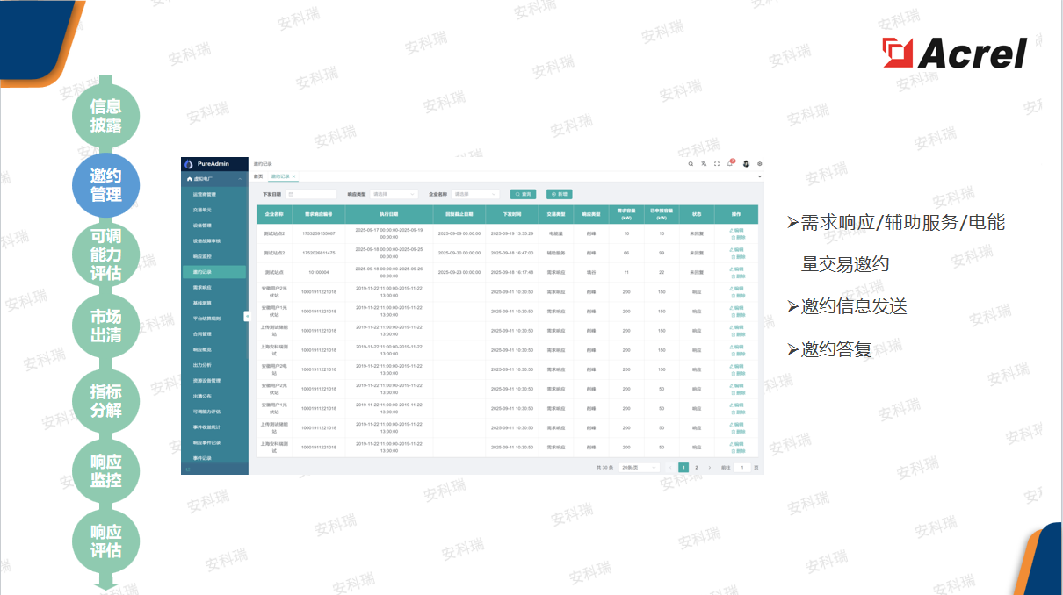The width and height of the screenshot is (1063, 595).
Task: Expand the企业名称 select box
Action: 475,194
